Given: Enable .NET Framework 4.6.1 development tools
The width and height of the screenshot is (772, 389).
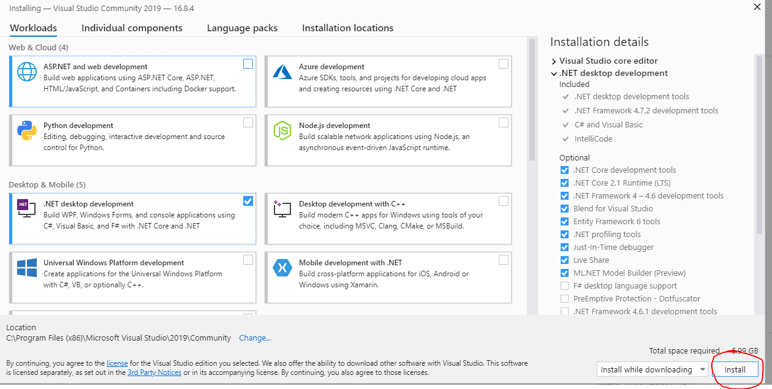Looking at the screenshot, I should click(x=564, y=312).
